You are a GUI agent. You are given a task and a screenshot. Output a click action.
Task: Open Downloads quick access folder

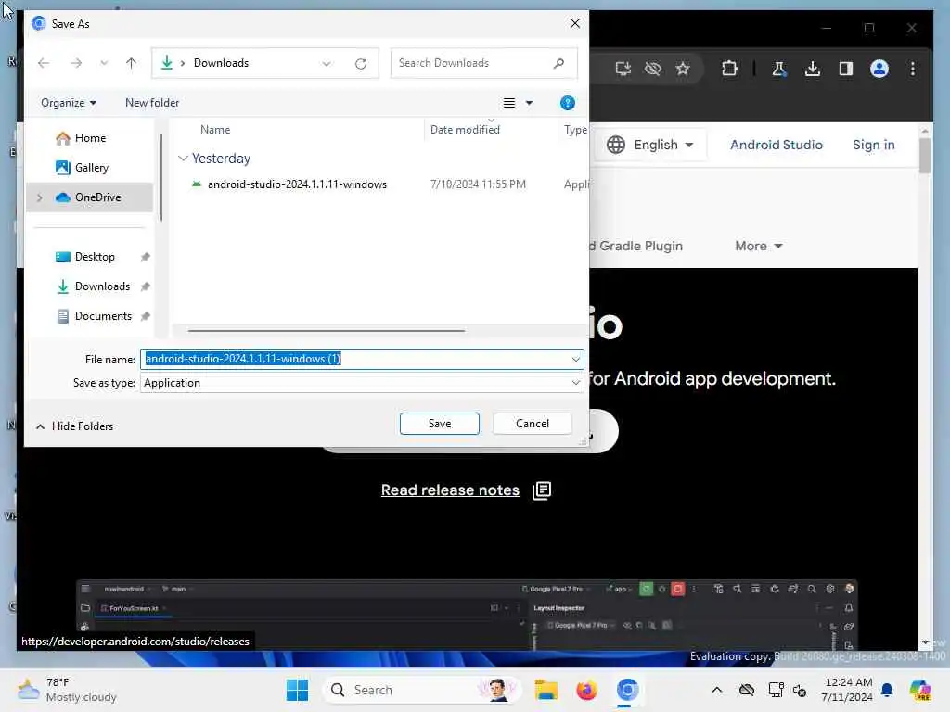(x=102, y=286)
